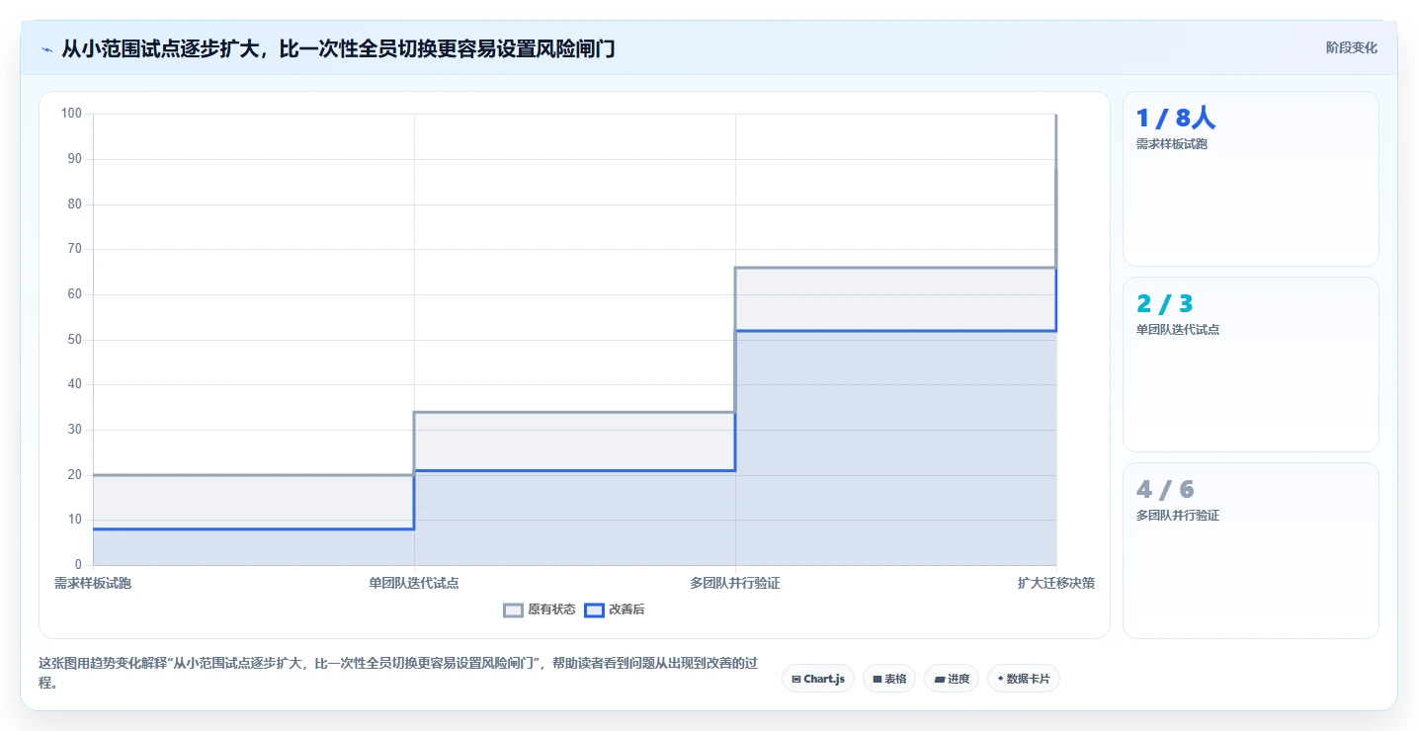Click the lightning icon beside the title
The width and height of the screenshot is (1418, 731).
click(46, 48)
